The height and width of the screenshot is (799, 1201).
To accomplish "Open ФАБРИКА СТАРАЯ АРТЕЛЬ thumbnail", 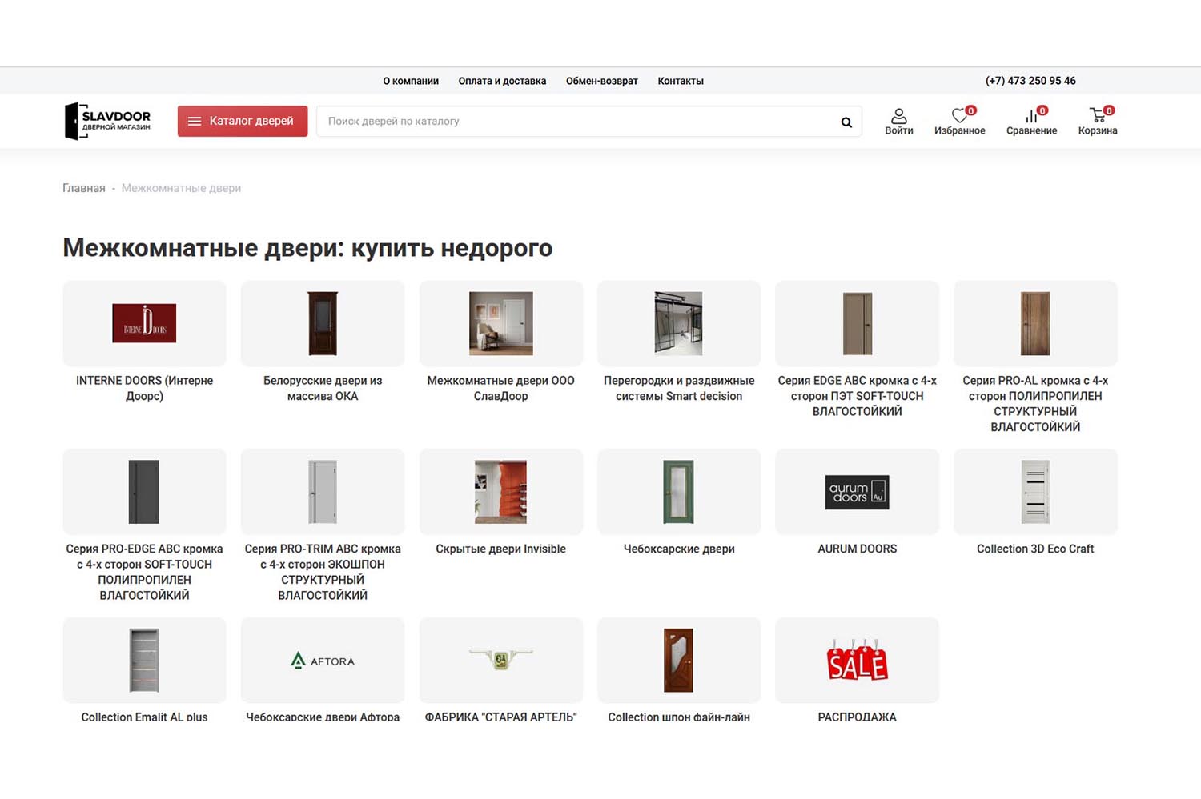I will point(501,661).
